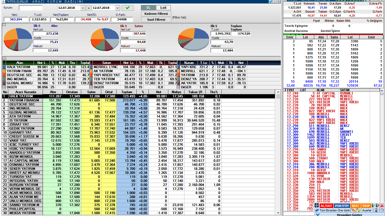Select the IS YATIRIM row
Screen dimensions: 385x216
click(x=139, y=120)
